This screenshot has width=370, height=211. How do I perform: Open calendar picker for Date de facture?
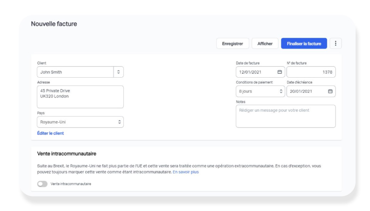pyautogui.click(x=279, y=72)
